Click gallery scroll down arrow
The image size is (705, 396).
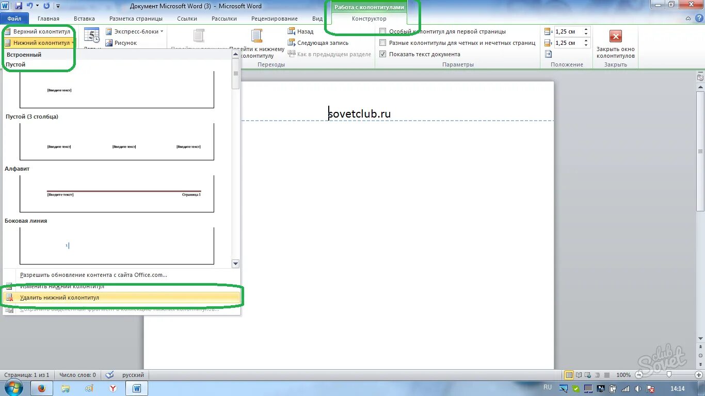coord(235,263)
